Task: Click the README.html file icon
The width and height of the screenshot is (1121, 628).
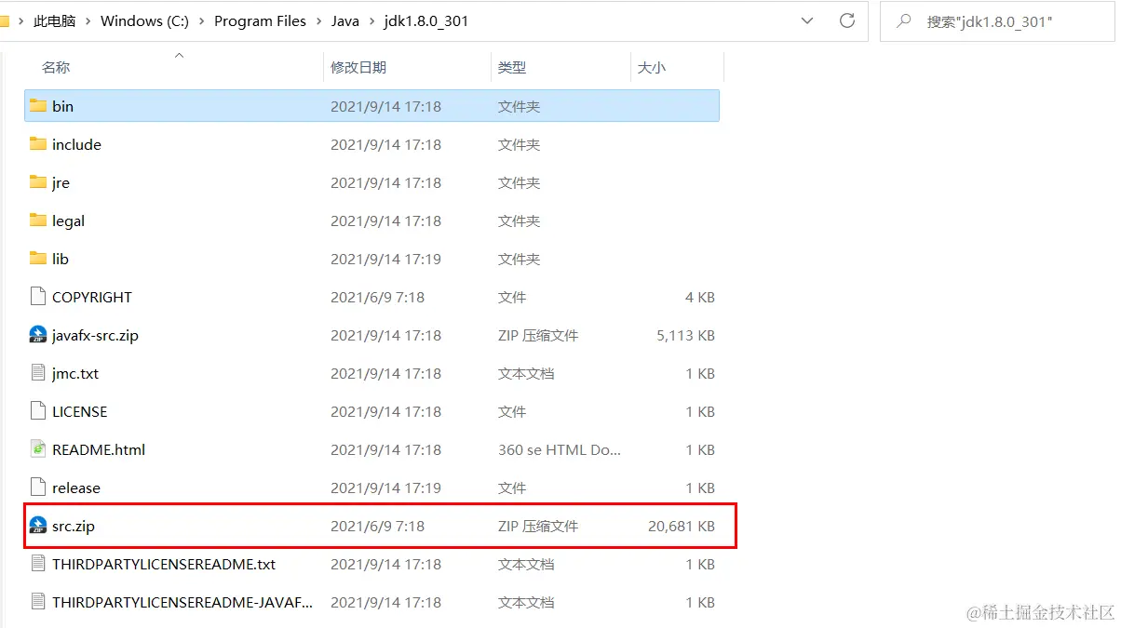Action: coord(37,449)
